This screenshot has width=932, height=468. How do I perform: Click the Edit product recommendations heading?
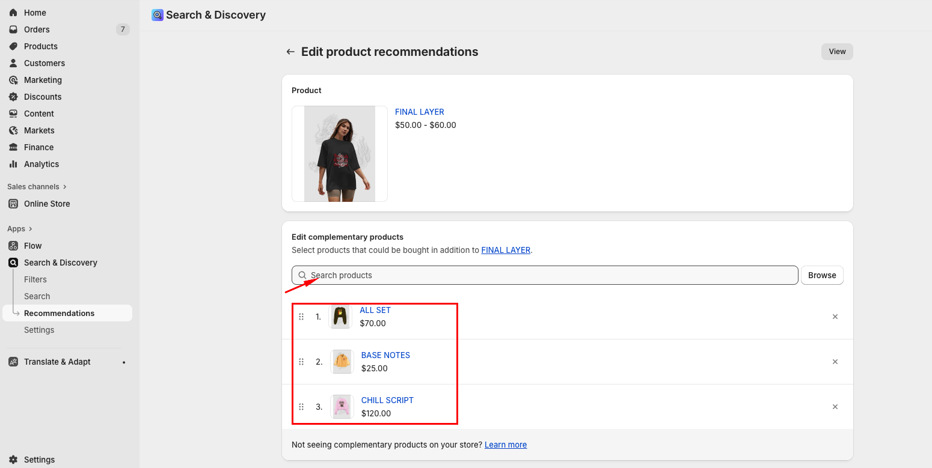390,52
